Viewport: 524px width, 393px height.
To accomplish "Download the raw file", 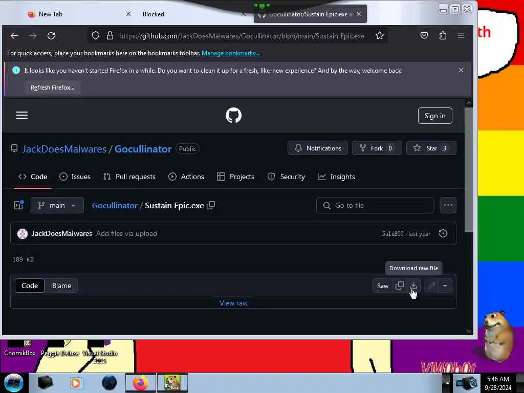I will tap(413, 286).
